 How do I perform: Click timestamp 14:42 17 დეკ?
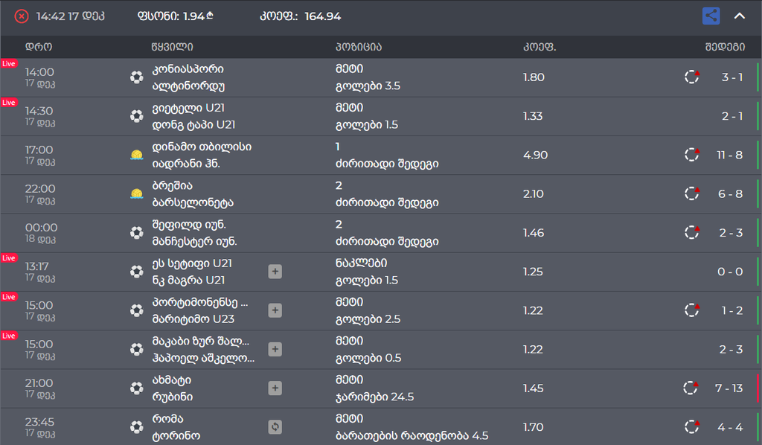(70, 16)
